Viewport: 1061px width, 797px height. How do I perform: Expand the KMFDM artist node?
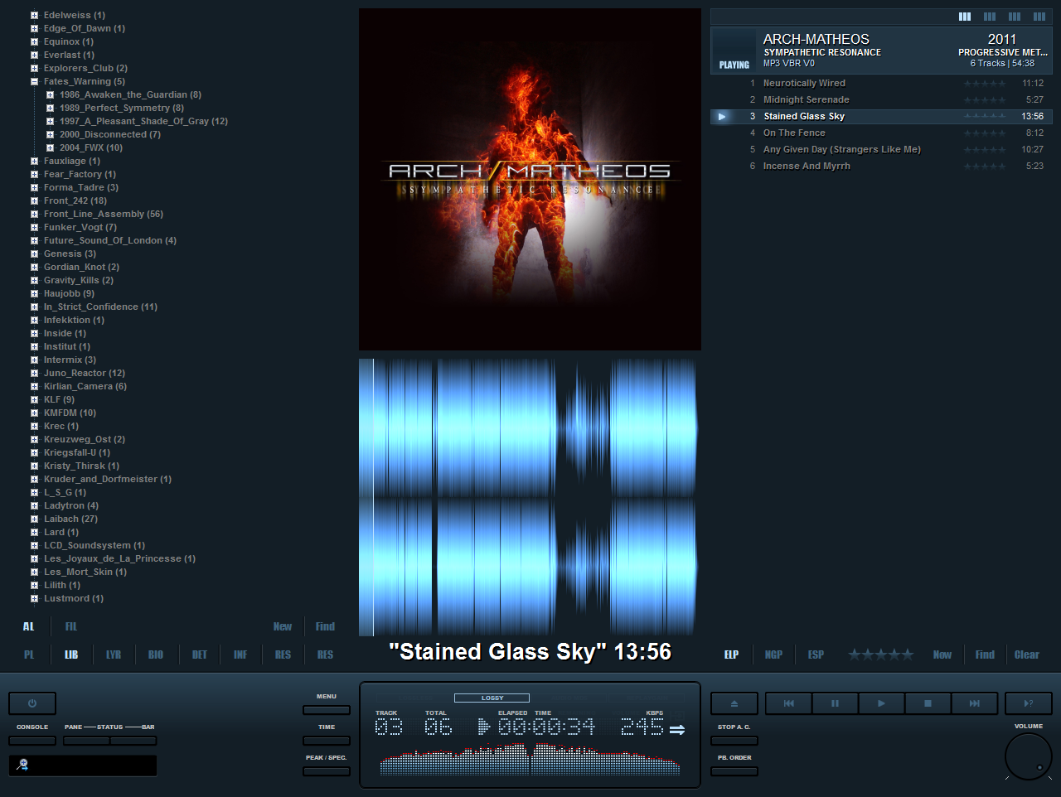click(35, 413)
